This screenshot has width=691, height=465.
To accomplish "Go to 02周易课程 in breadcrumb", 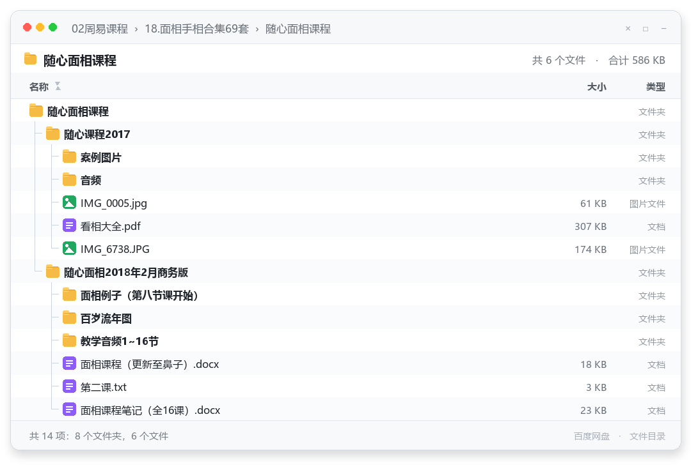I will [100, 29].
